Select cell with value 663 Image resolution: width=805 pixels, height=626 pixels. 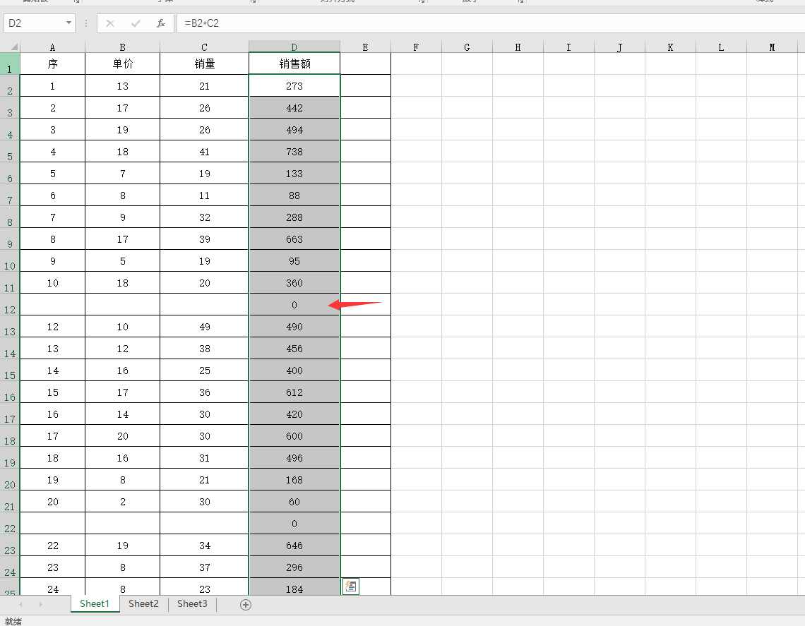(x=294, y=239)
